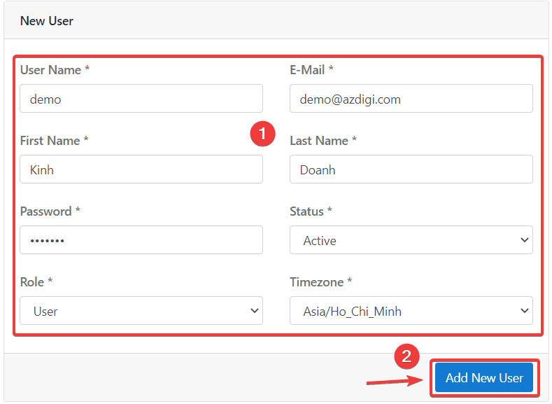
Task: Click the Last Name field with Doanh
Action: 411,169
